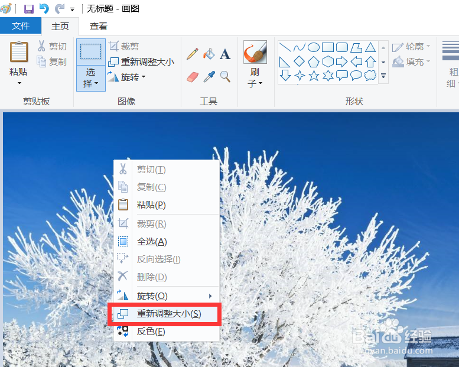Image resolution: width=459 pixels, height=367 pixels.
Task: Select the Down arrow shape
Action: click(x=285, y=76)
